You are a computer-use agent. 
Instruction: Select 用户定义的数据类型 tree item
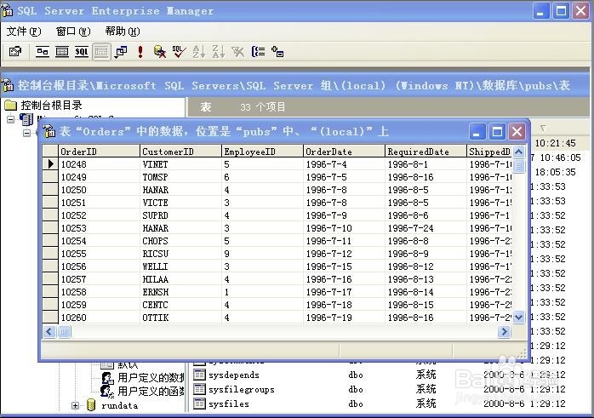click(x=151, y=377)
